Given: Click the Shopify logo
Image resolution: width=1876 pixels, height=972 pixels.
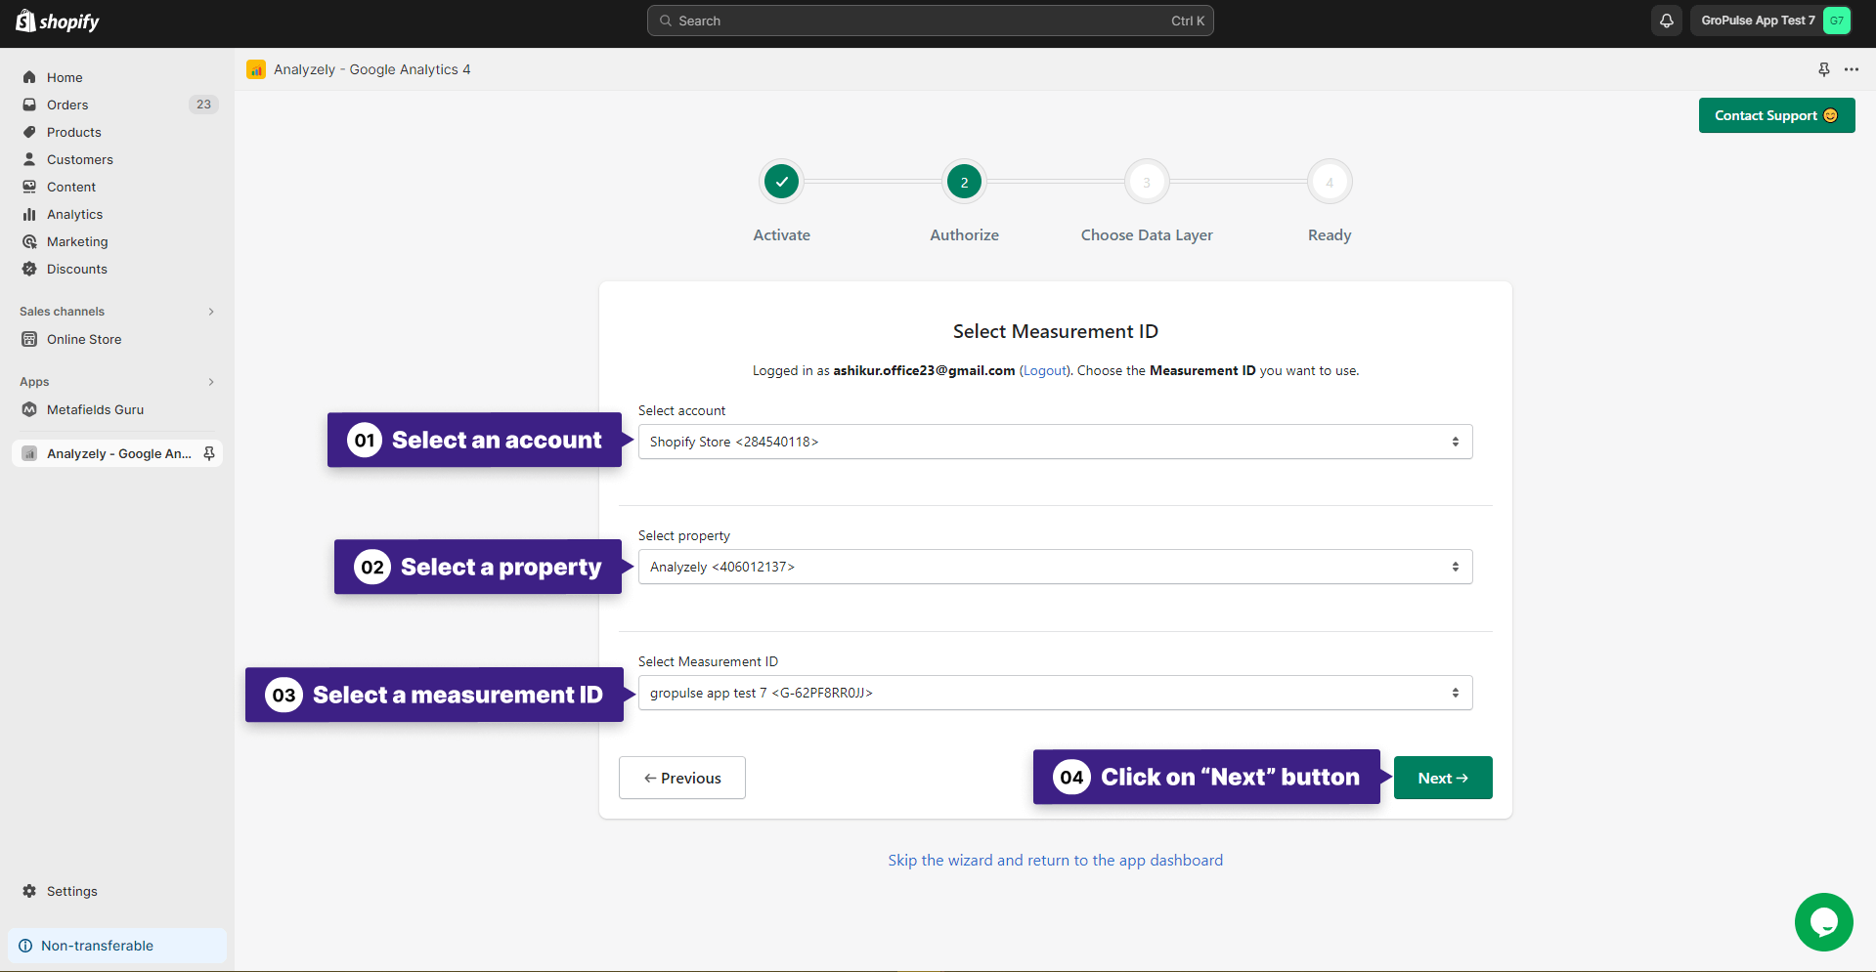Looking at the screenshot, I should 58,21.
